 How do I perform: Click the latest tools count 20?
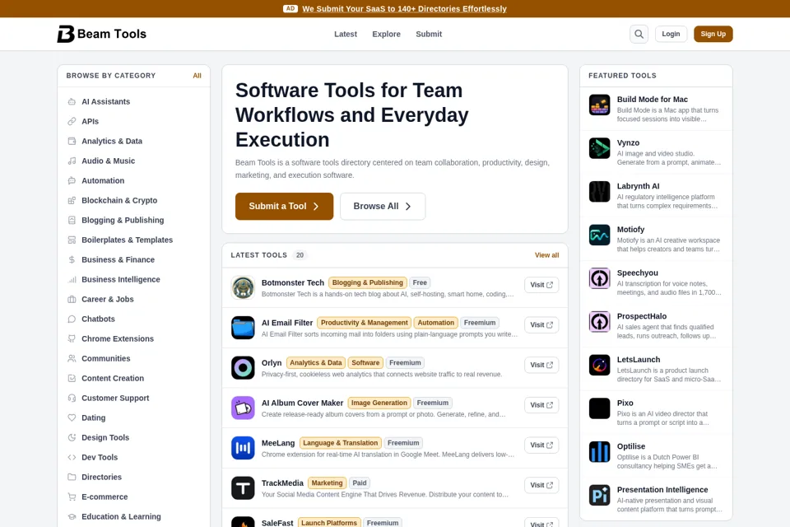(x=300, y=255)
